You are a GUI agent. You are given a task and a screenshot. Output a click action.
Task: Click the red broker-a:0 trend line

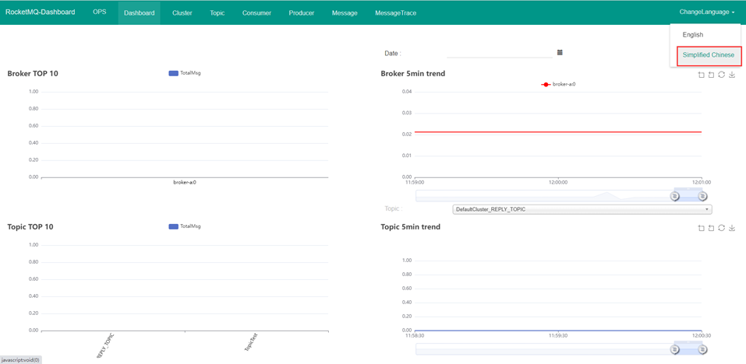click(558, 132)
